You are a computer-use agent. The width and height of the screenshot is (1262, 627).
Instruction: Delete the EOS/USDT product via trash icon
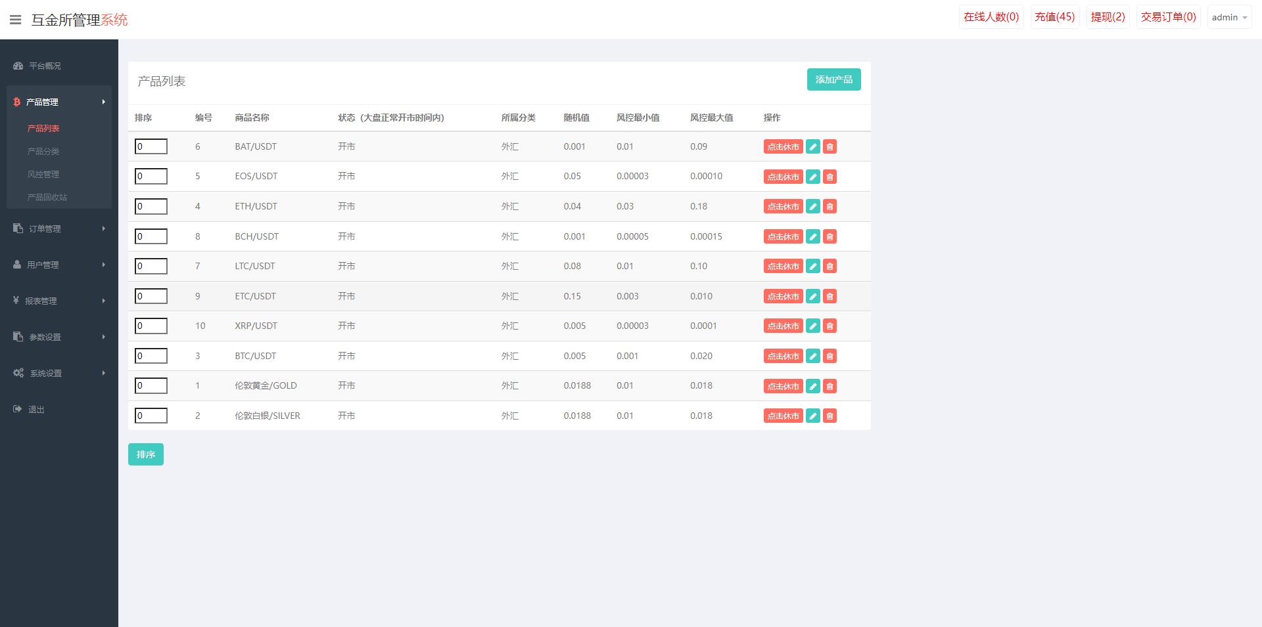click(830, 177)
